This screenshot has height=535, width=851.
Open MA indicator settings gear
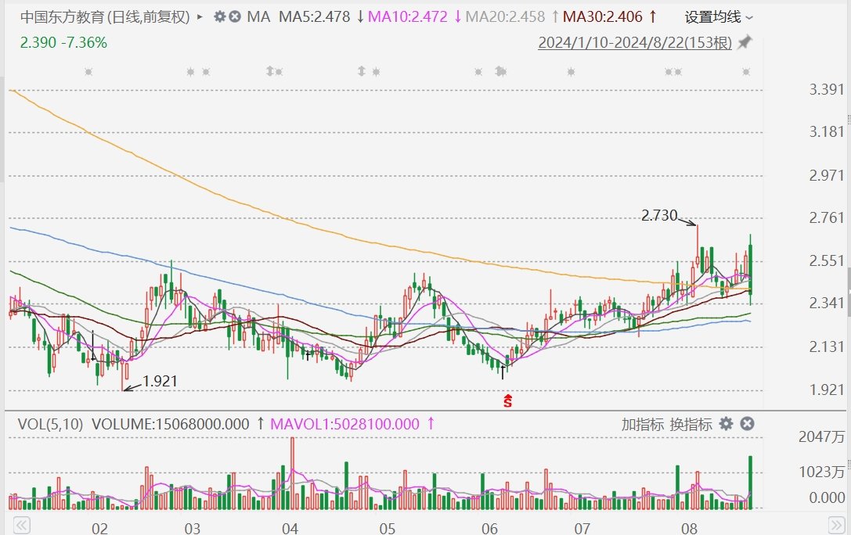click(219, 16)
